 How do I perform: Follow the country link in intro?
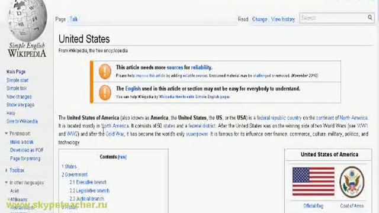tap(294, 118)
